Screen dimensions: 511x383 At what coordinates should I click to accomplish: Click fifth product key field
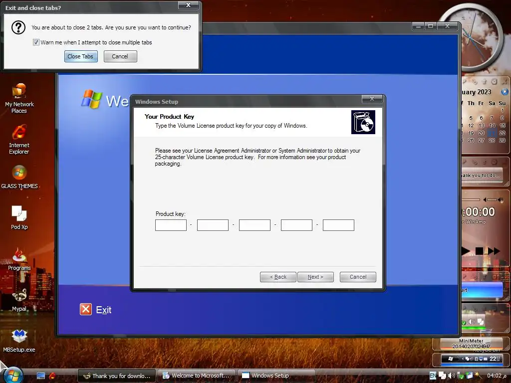(338, 225)
